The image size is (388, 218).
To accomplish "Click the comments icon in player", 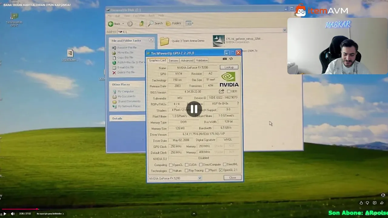I will coord(375,203).
